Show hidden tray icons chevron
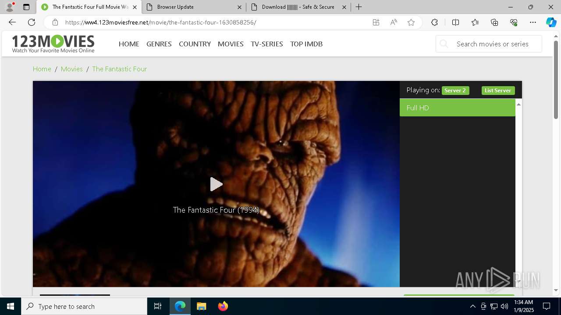The image size is (561, 315). click(x=472, y=306)
